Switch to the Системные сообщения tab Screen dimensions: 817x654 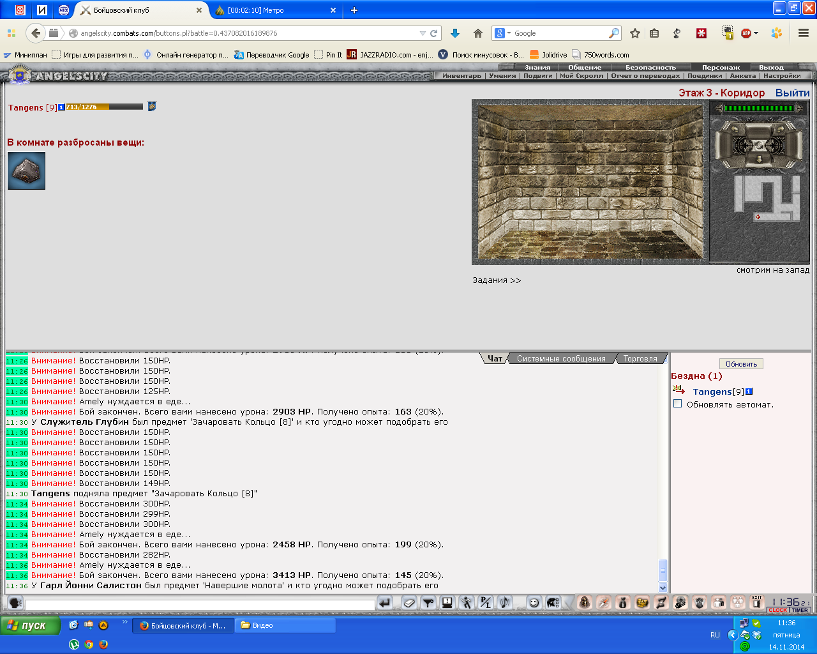(561, 358)
